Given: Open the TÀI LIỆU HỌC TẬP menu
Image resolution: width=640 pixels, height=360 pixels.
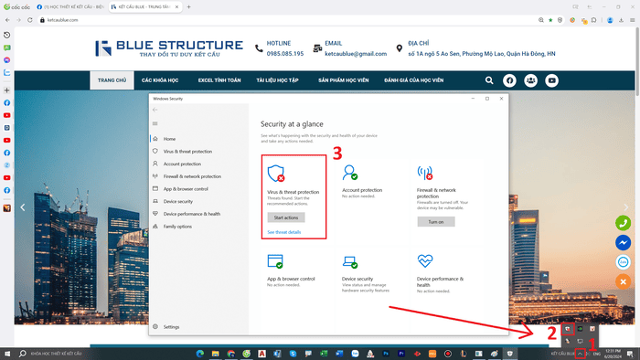Looking at the screenshot, I should click(278, 80).
